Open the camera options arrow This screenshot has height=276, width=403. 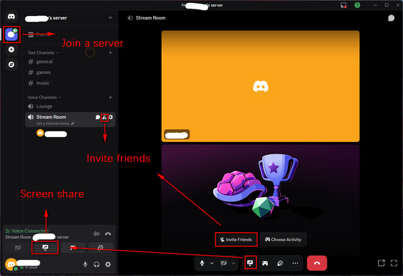click(x=233, y=263)
